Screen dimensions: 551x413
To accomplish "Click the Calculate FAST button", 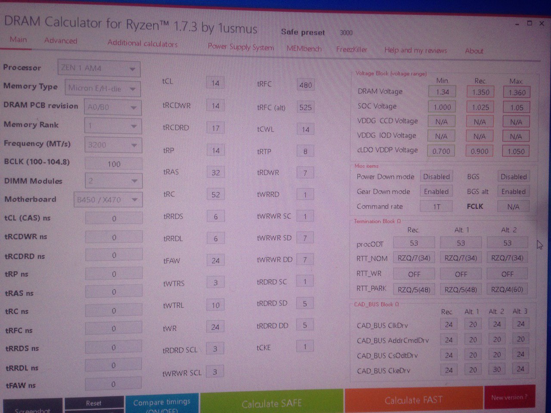I will [413, 400].
